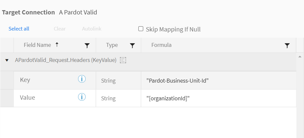Screen dimensions: 304x138
Task: Click the Type column header label
Action: 112,45
